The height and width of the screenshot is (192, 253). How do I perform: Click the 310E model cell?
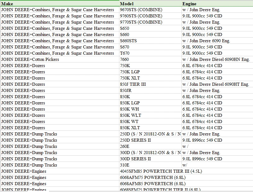(x=150, y=165)
